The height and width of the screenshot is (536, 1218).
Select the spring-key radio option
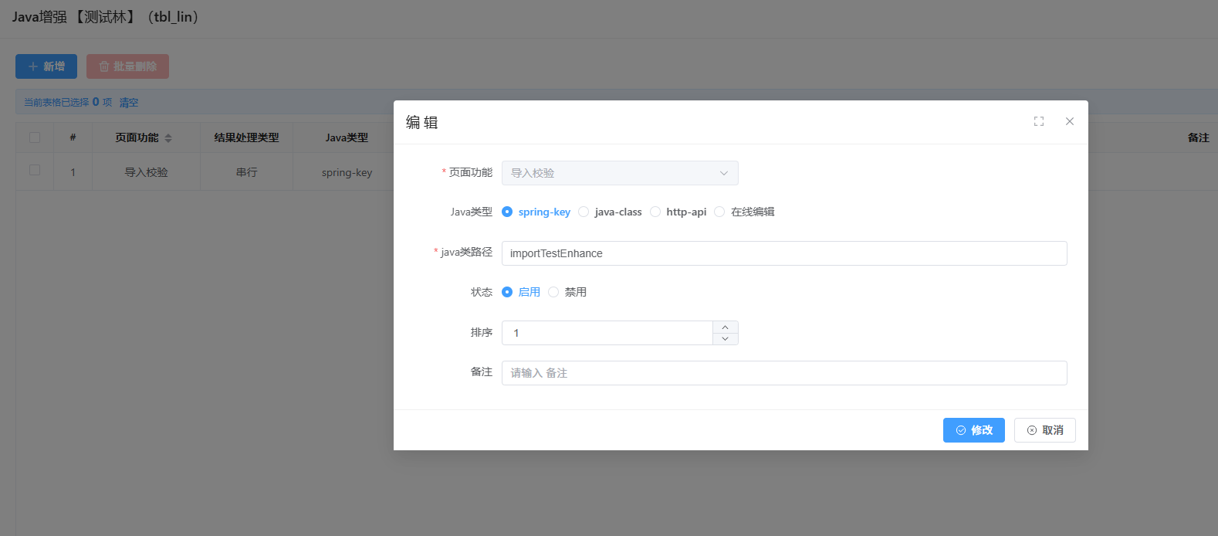click(x=507, y=212)
